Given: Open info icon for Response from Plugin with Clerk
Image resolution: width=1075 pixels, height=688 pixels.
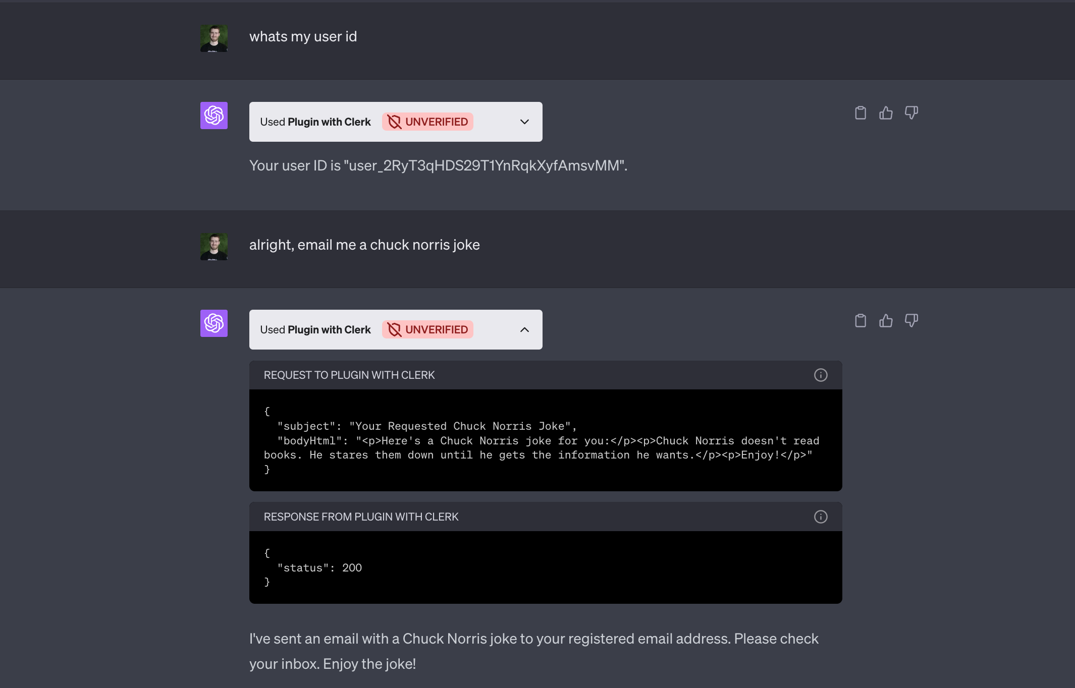Looking at the screenshot, I should 821,517.
